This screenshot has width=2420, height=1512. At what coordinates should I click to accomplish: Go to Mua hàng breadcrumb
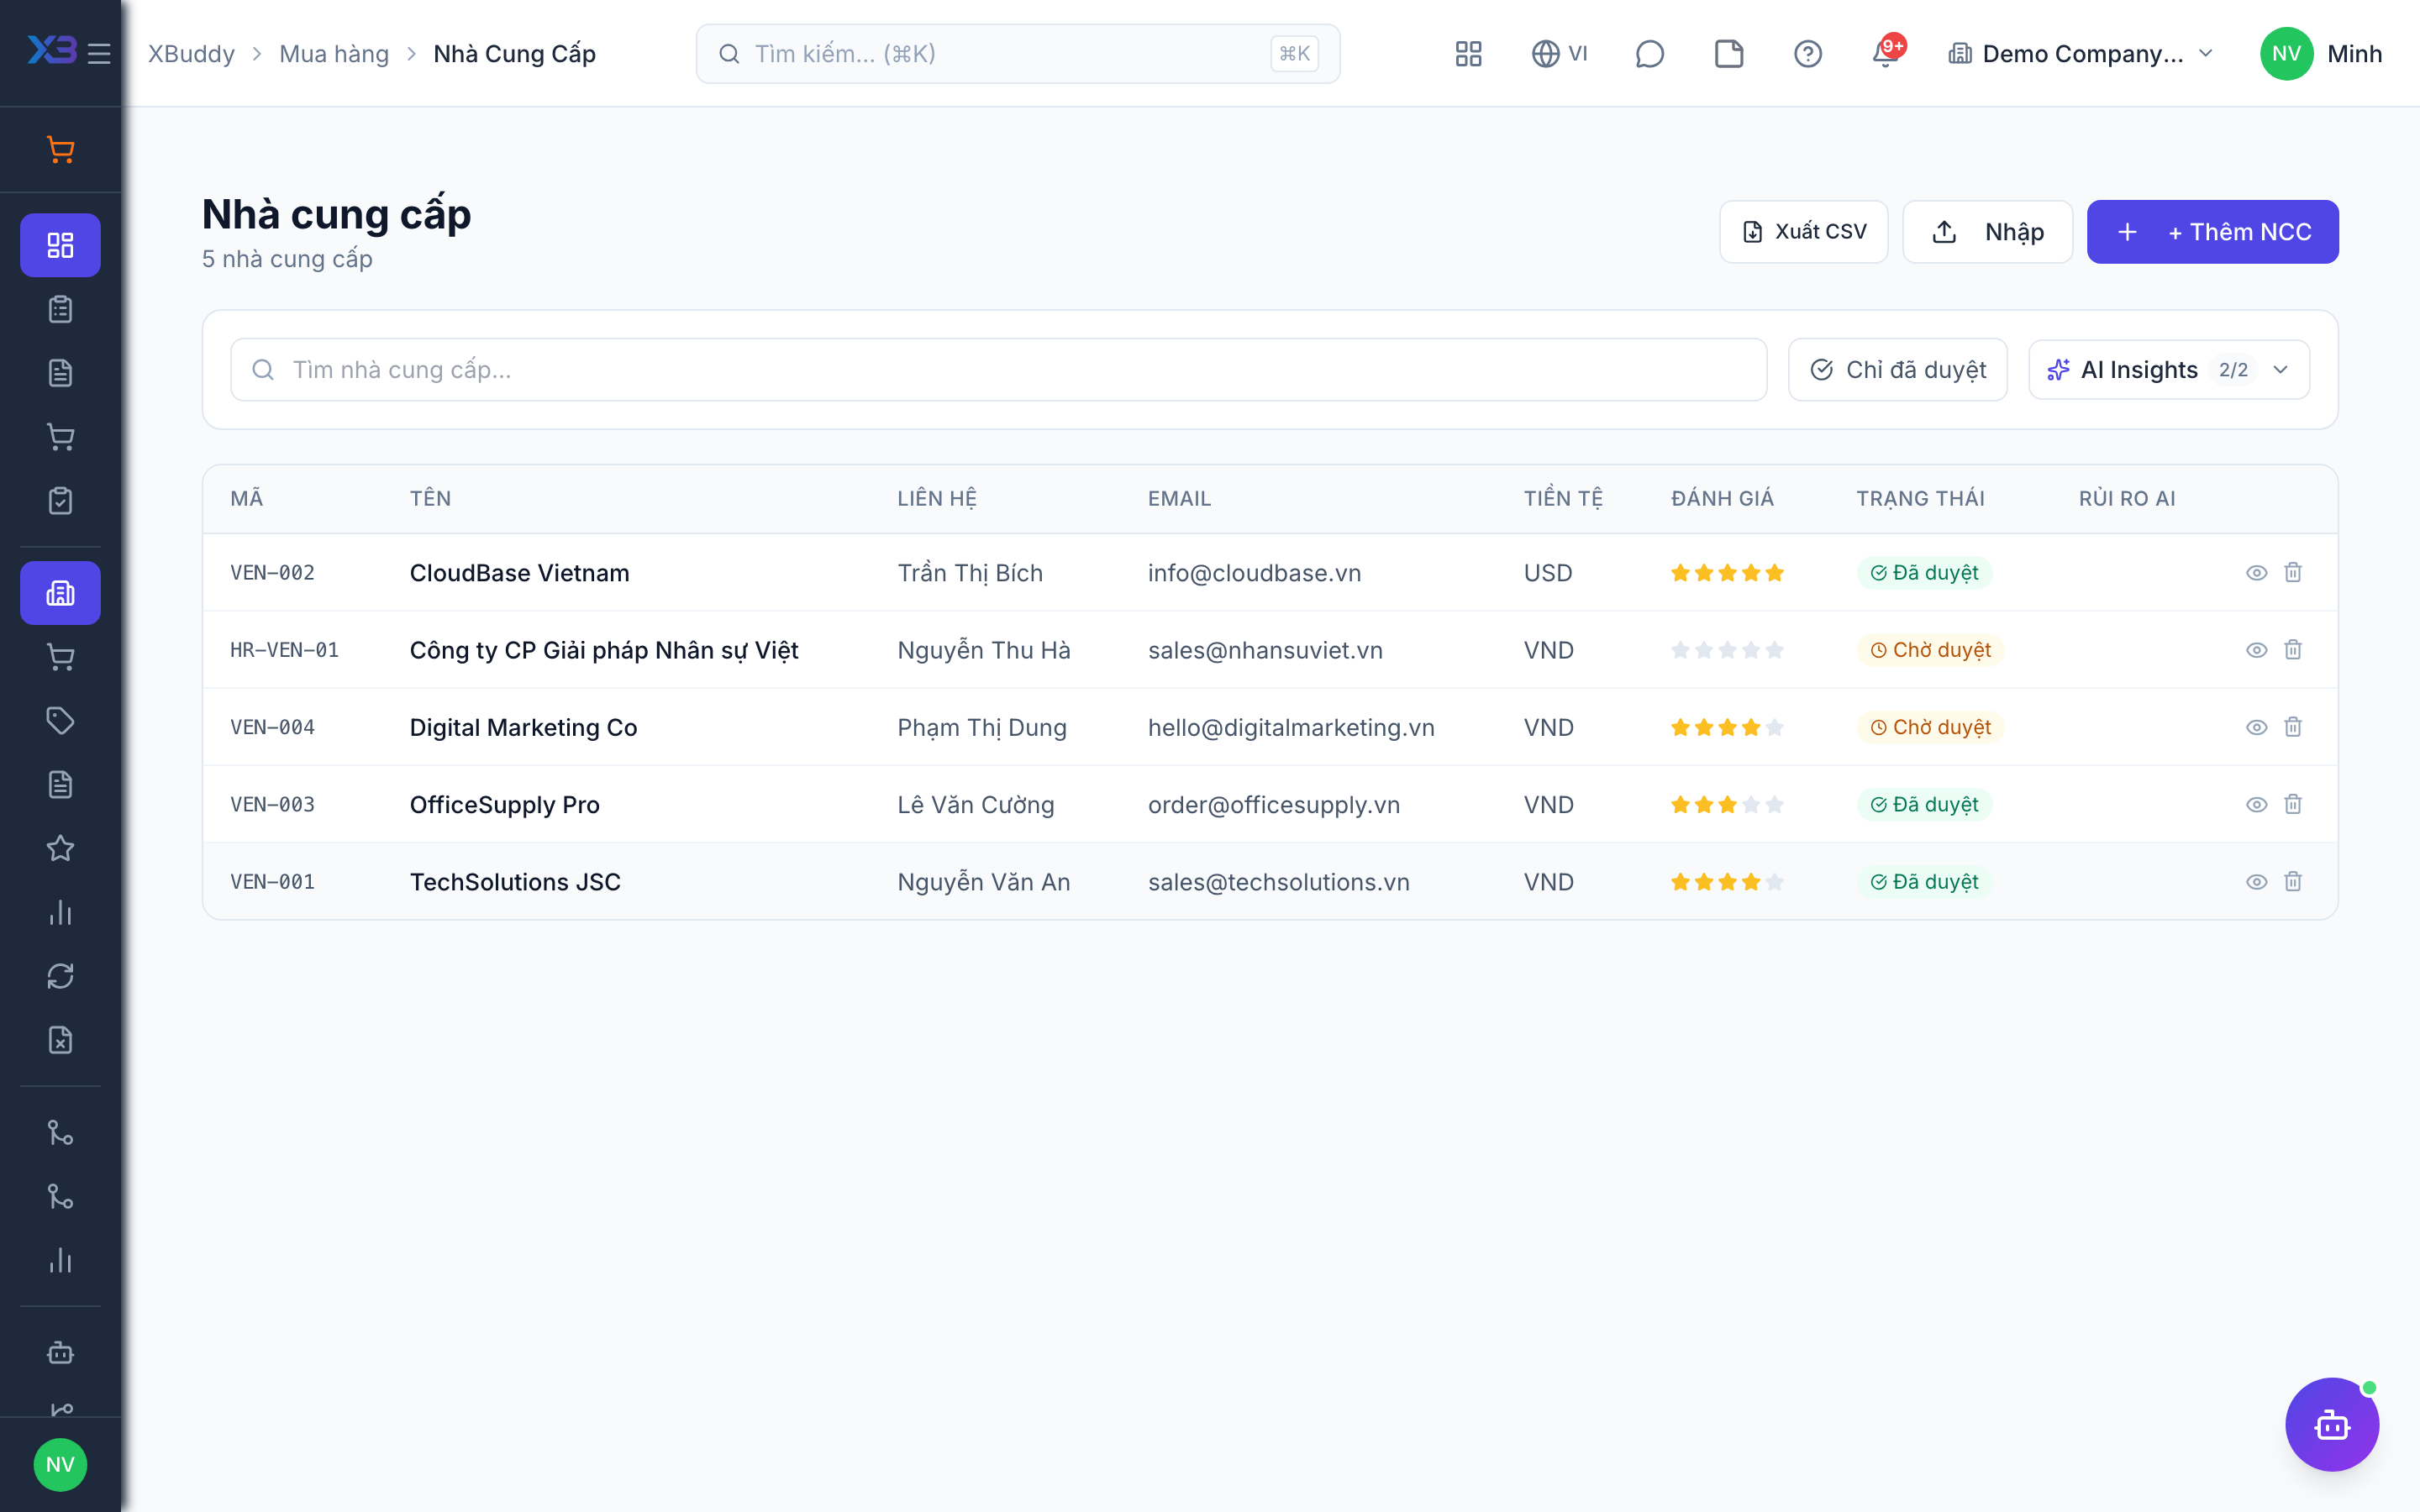click(x=334, y=54)
